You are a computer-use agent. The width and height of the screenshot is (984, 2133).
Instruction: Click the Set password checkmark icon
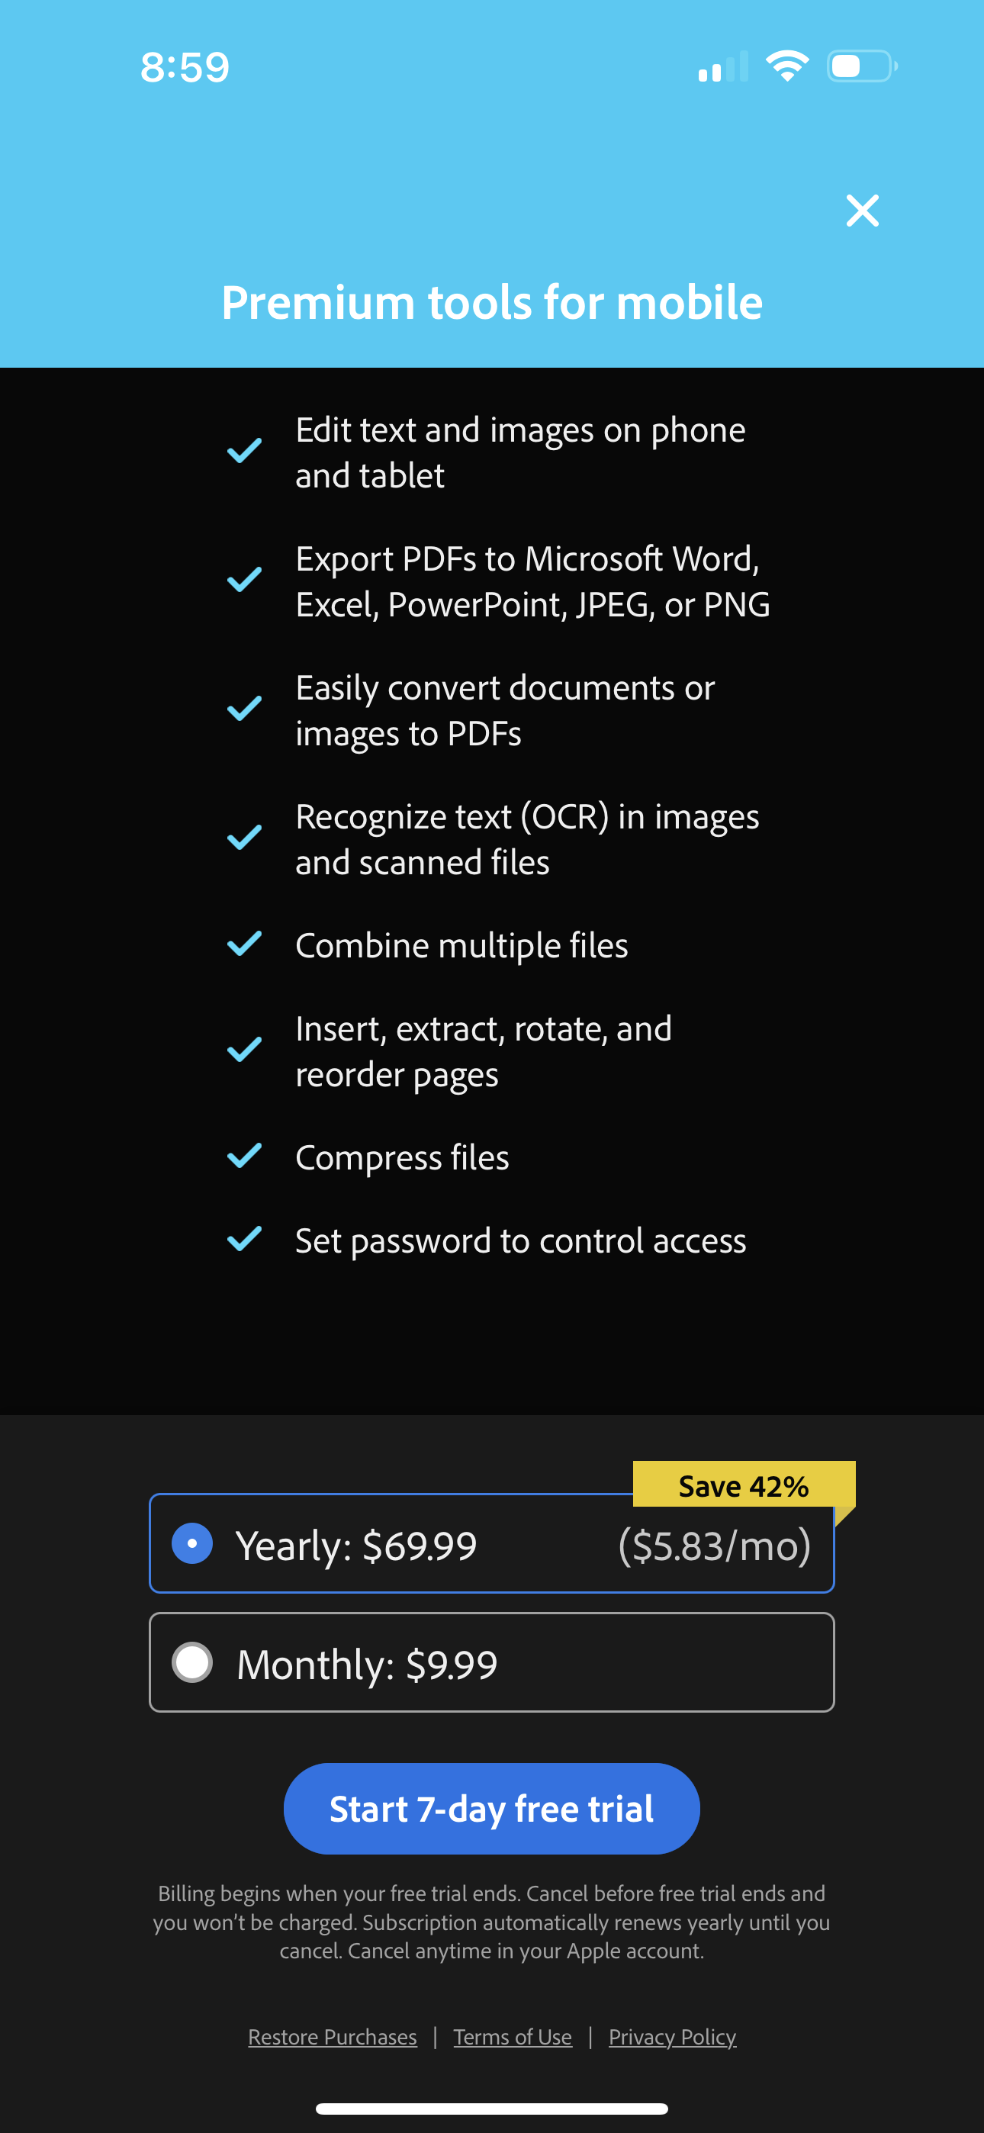[x=243, y=1240]
